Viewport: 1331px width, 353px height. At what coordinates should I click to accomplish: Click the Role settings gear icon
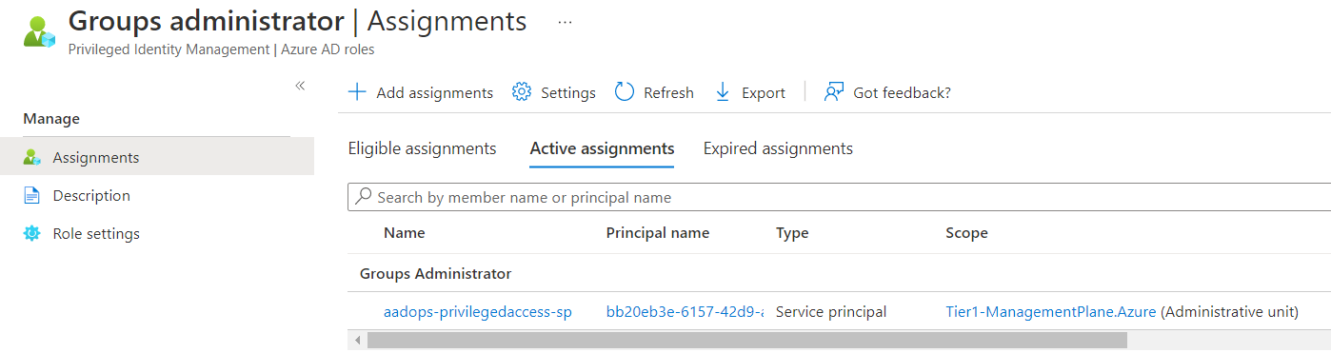[32, 233]
